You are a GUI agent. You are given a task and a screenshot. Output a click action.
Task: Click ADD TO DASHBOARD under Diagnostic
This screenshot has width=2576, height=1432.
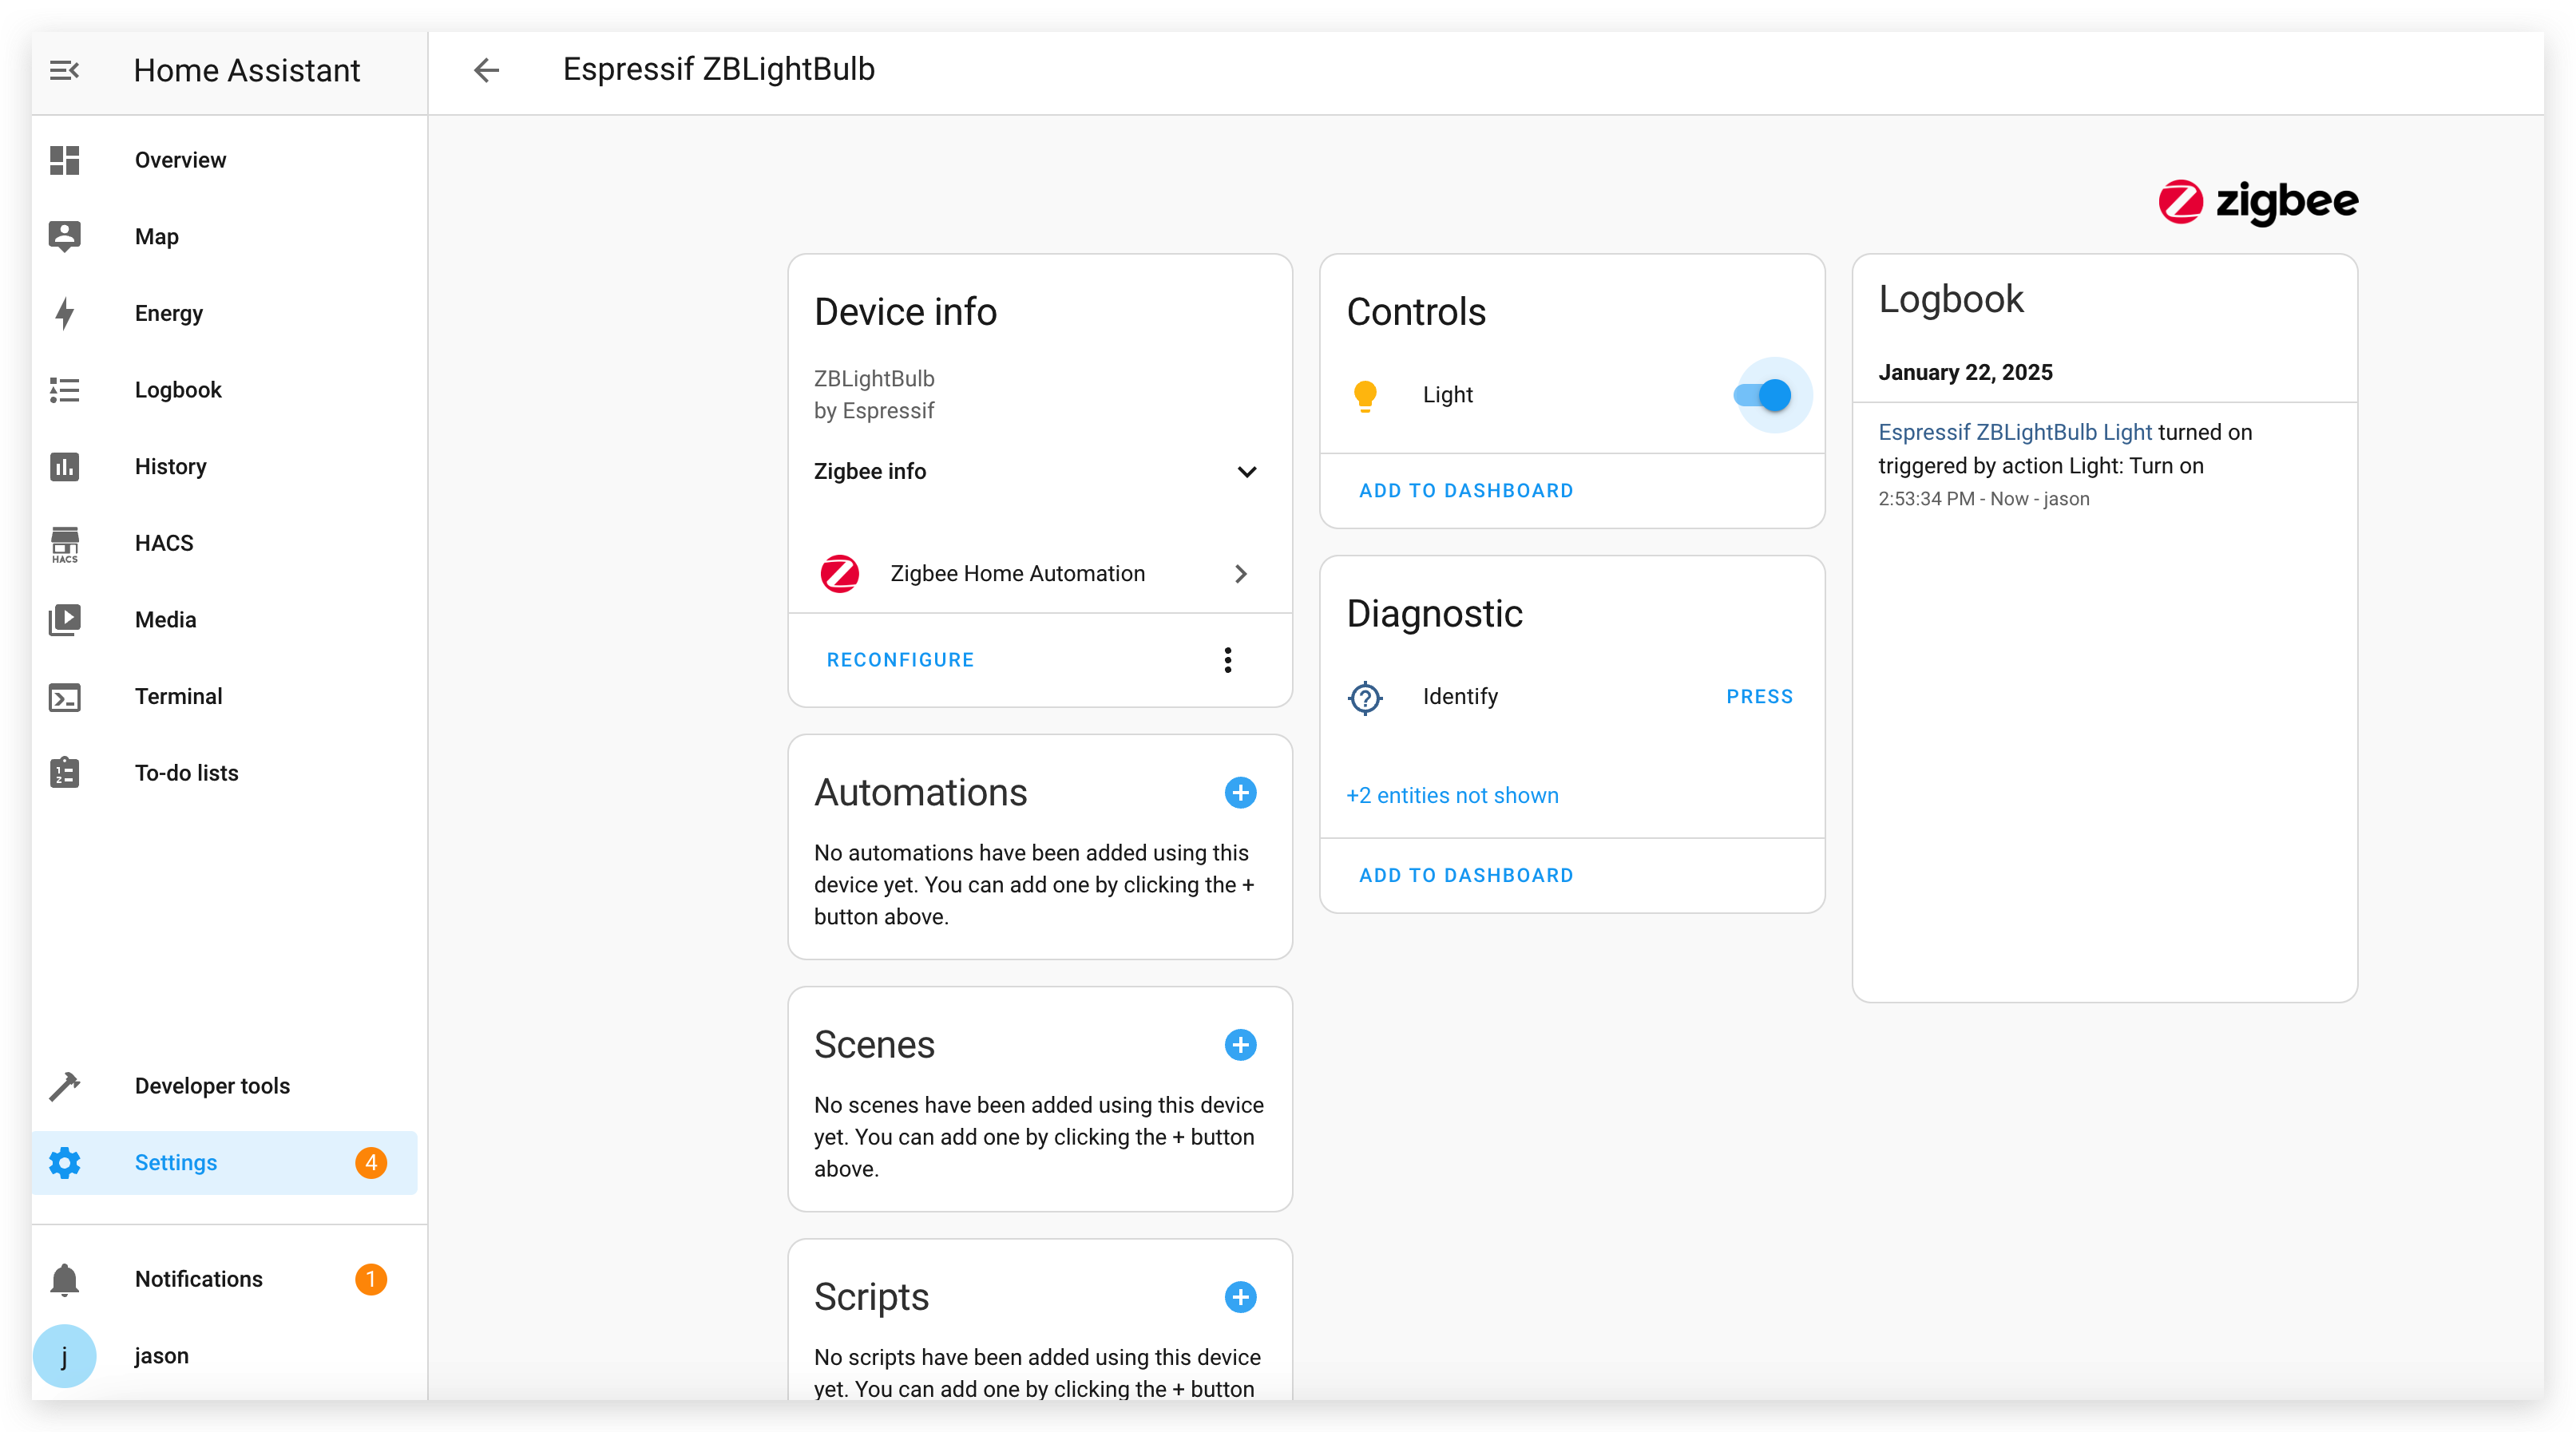1466,876
